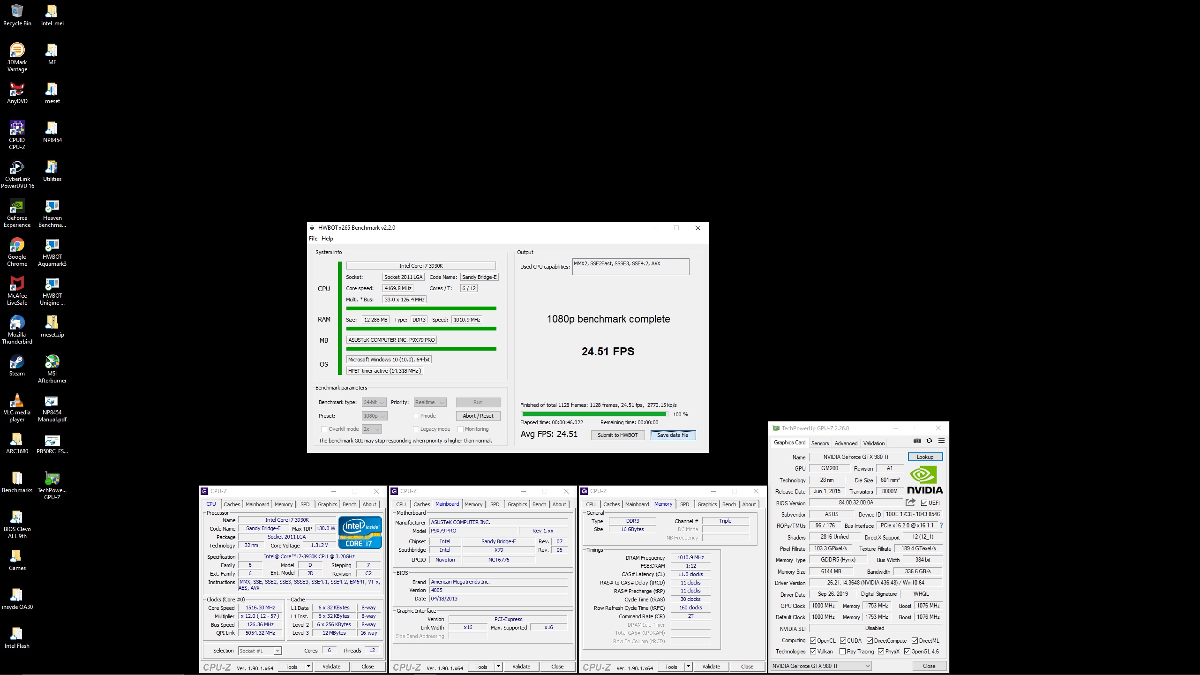The height and width of the screenshot is (675, 1200).
Task: Toggle CUDA checkbox in GPU-Z
Action: (x=843, y=641)
